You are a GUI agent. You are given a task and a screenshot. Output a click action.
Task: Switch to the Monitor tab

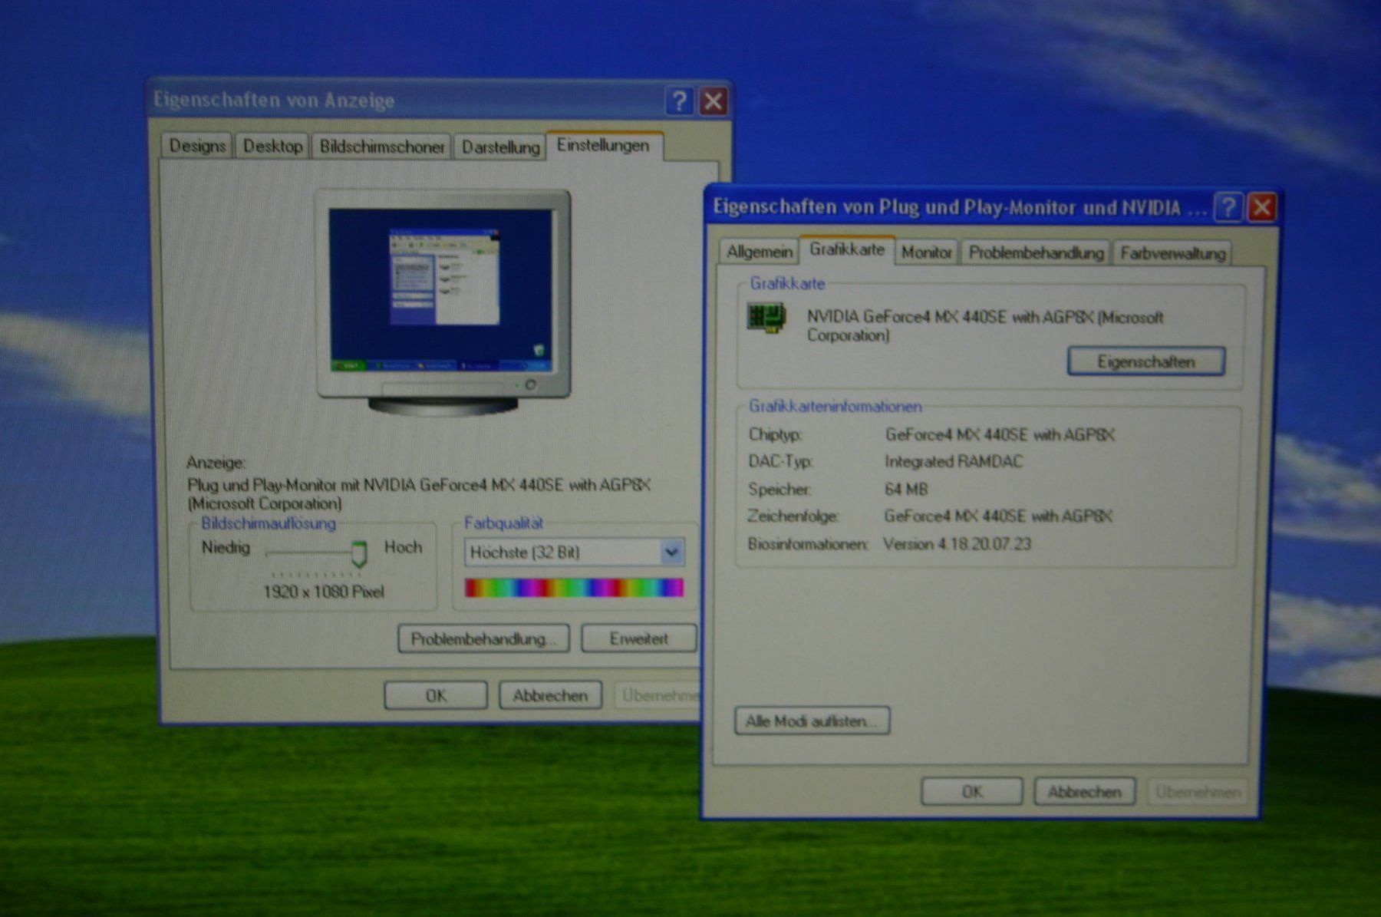coord(926,252)
